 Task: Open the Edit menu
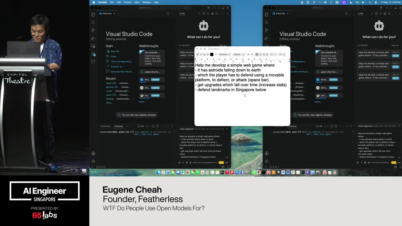point(119,2)
